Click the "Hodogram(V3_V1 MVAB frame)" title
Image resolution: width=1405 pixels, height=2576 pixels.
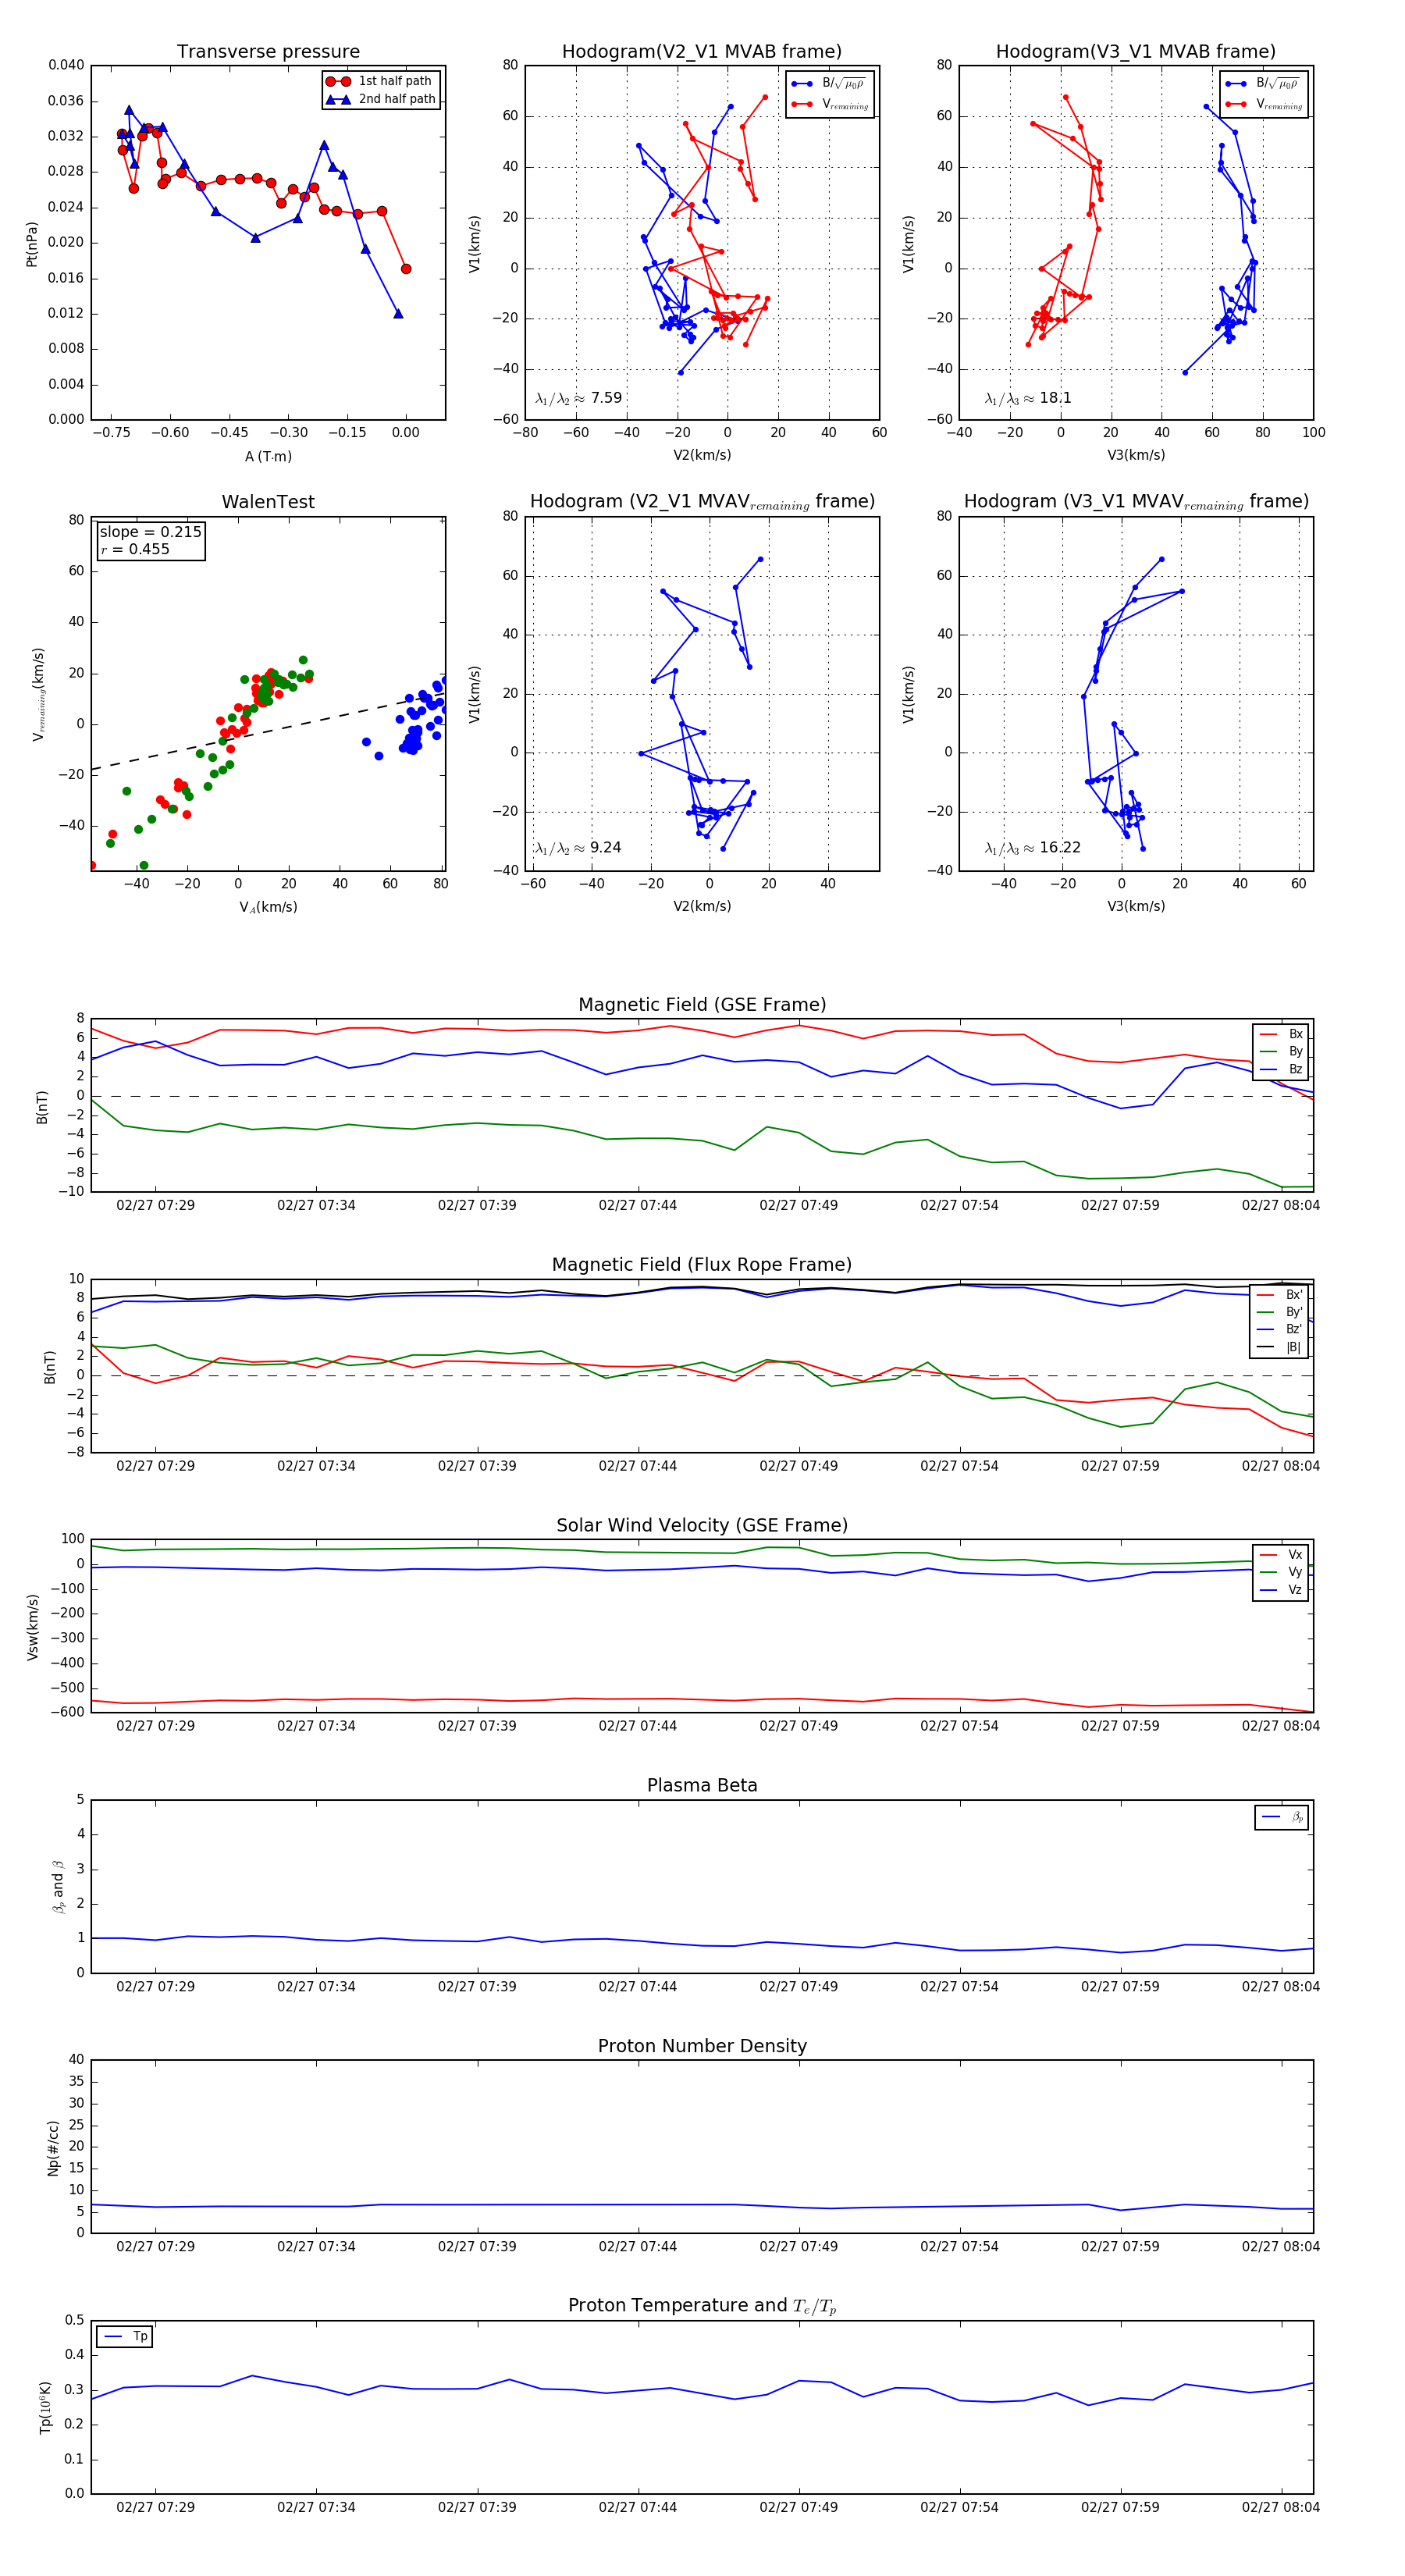pos(1136,52)
